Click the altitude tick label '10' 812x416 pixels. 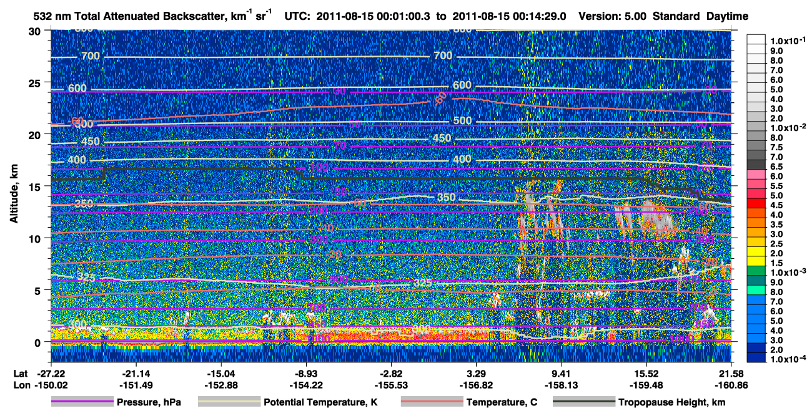click(37, 238)
